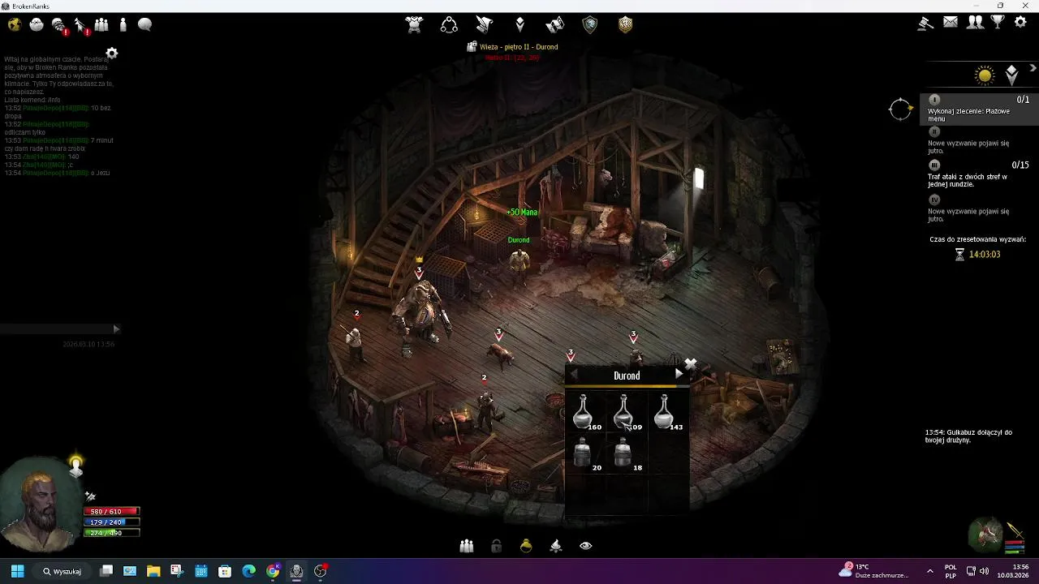This screenshot has width=1039, height=584.
Task: Click the yellow pouch icon in bottom bar
Action: [526, 547]
